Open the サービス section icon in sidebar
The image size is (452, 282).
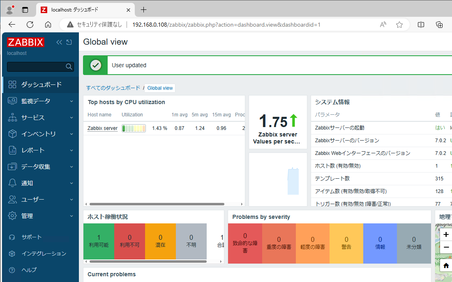coord(12,117)
